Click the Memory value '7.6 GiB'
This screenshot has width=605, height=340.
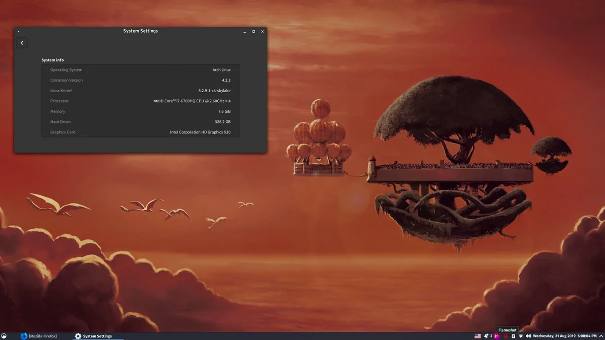pyautogui.click(x=224, y=111)
